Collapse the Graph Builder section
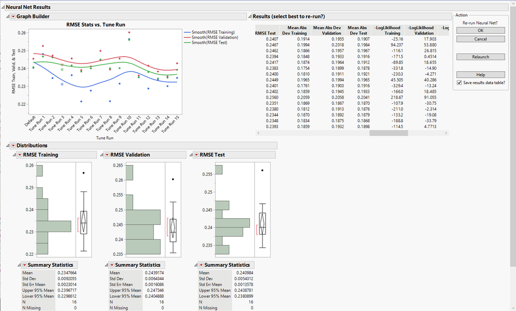516x311 pixels. pos(8,17)
